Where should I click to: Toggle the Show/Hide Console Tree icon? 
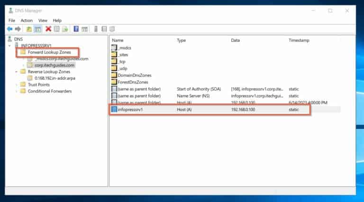[x=37, y=29]
